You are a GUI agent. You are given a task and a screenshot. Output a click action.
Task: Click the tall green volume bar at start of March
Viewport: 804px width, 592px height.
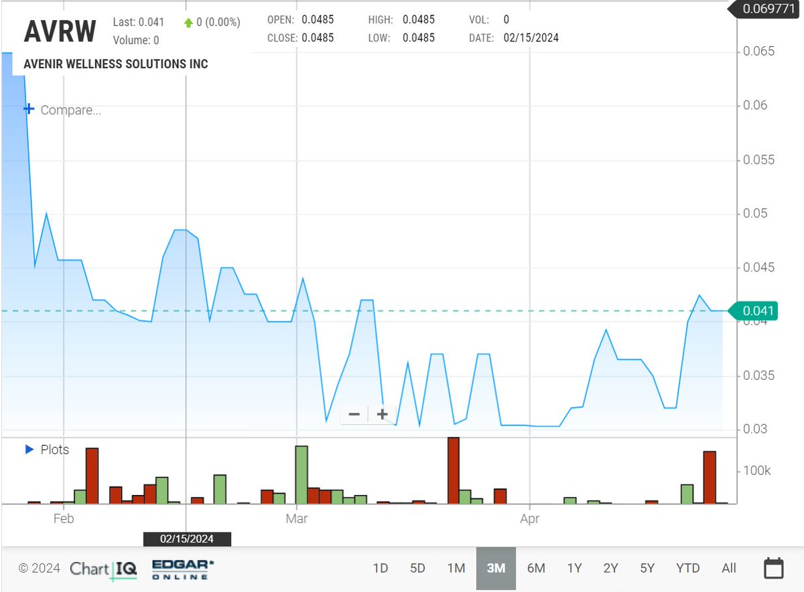(301, 474)
